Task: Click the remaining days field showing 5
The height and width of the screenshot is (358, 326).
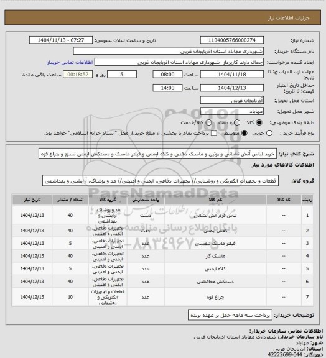Action: tap(122, 75)
